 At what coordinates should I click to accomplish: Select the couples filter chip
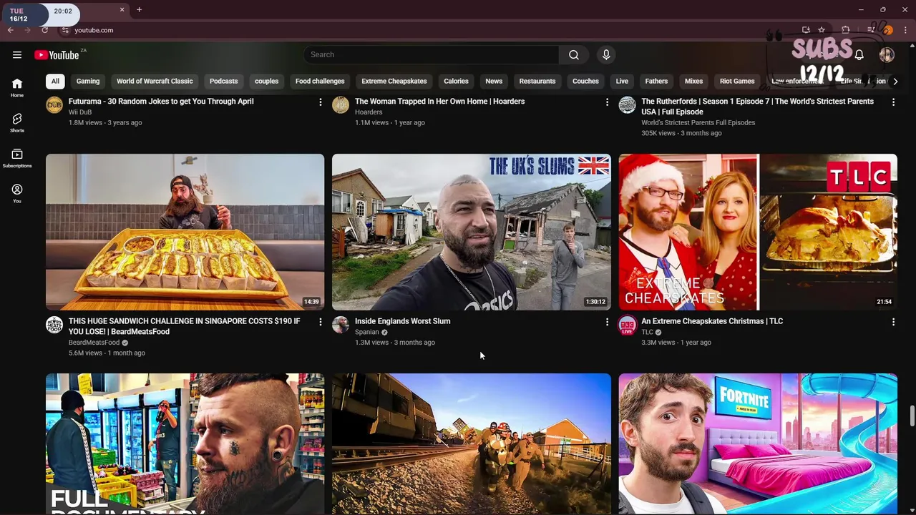point(266,82)
